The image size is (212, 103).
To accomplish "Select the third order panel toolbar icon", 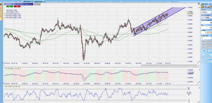I will click(208, 7).
